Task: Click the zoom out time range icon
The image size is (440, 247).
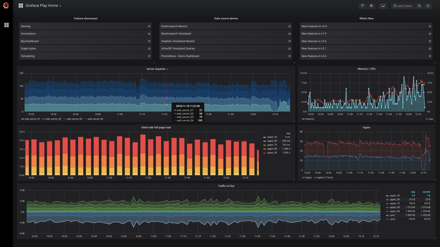Action: 419,6
